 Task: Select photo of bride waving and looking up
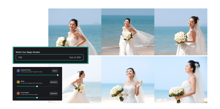[x=128, y=80]
